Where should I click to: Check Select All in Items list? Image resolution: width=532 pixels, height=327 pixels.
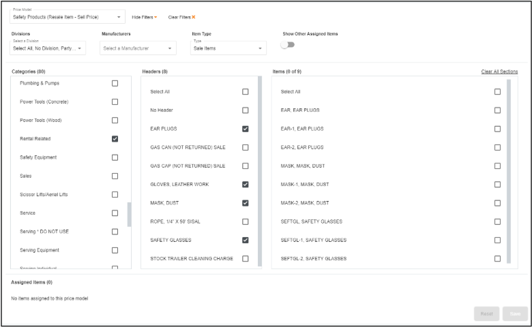(x=497, y=91)
